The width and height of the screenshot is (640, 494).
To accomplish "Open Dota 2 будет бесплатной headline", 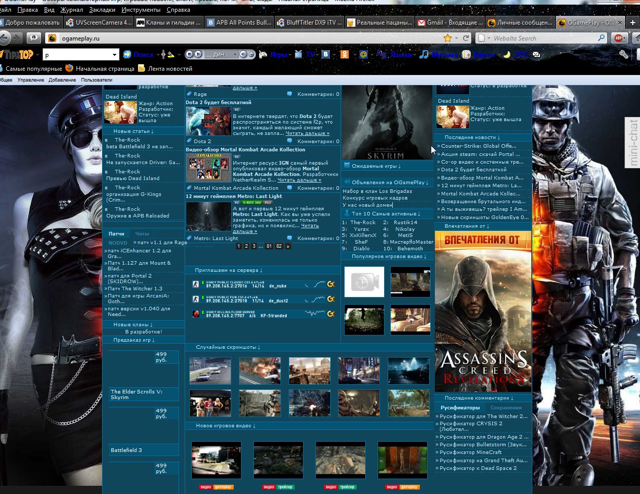I will click(x=218, y=103).
